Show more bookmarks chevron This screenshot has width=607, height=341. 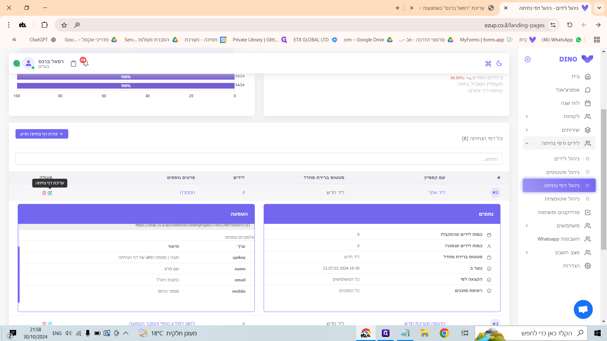click(x=14, y=40)
